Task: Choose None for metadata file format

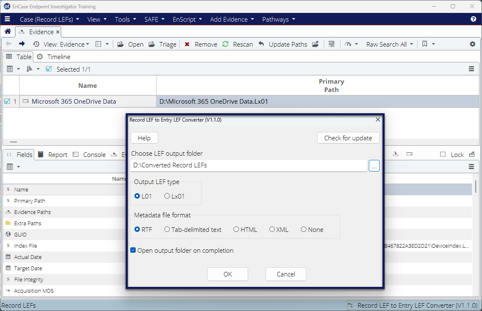Action: click(x=303, y=229)
